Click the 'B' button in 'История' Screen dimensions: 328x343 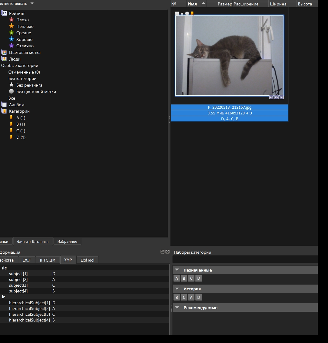tap(177, 297)
